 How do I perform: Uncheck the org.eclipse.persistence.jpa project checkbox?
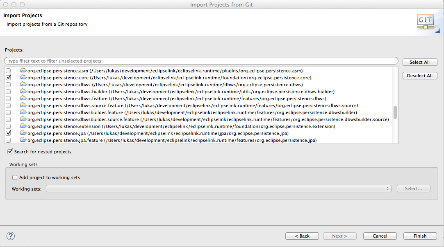[8, 133]
